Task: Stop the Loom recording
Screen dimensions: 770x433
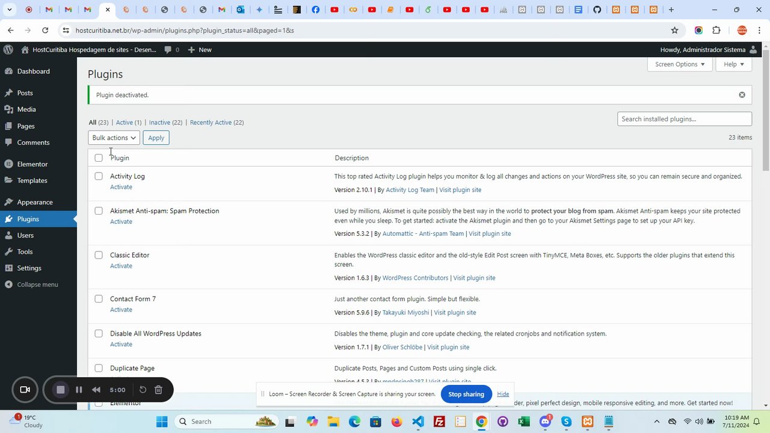Action: click(x=60, y=390)
